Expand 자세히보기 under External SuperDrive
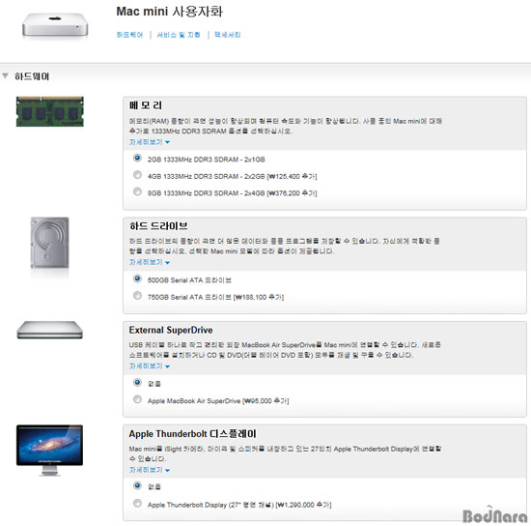Image resolution: width=531 pixels, height=526 pixels. (150, 365)
